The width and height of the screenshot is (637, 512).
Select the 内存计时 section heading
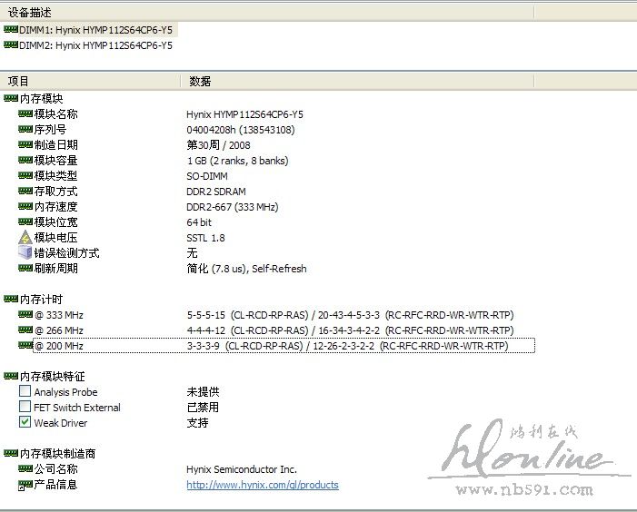pyautogui.click(x=42, y=300)
